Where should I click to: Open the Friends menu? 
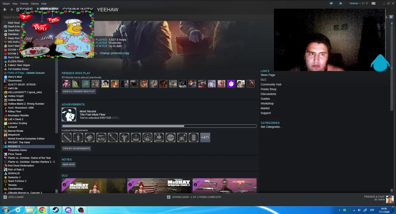pyautogui.click(x=24, y=4)
